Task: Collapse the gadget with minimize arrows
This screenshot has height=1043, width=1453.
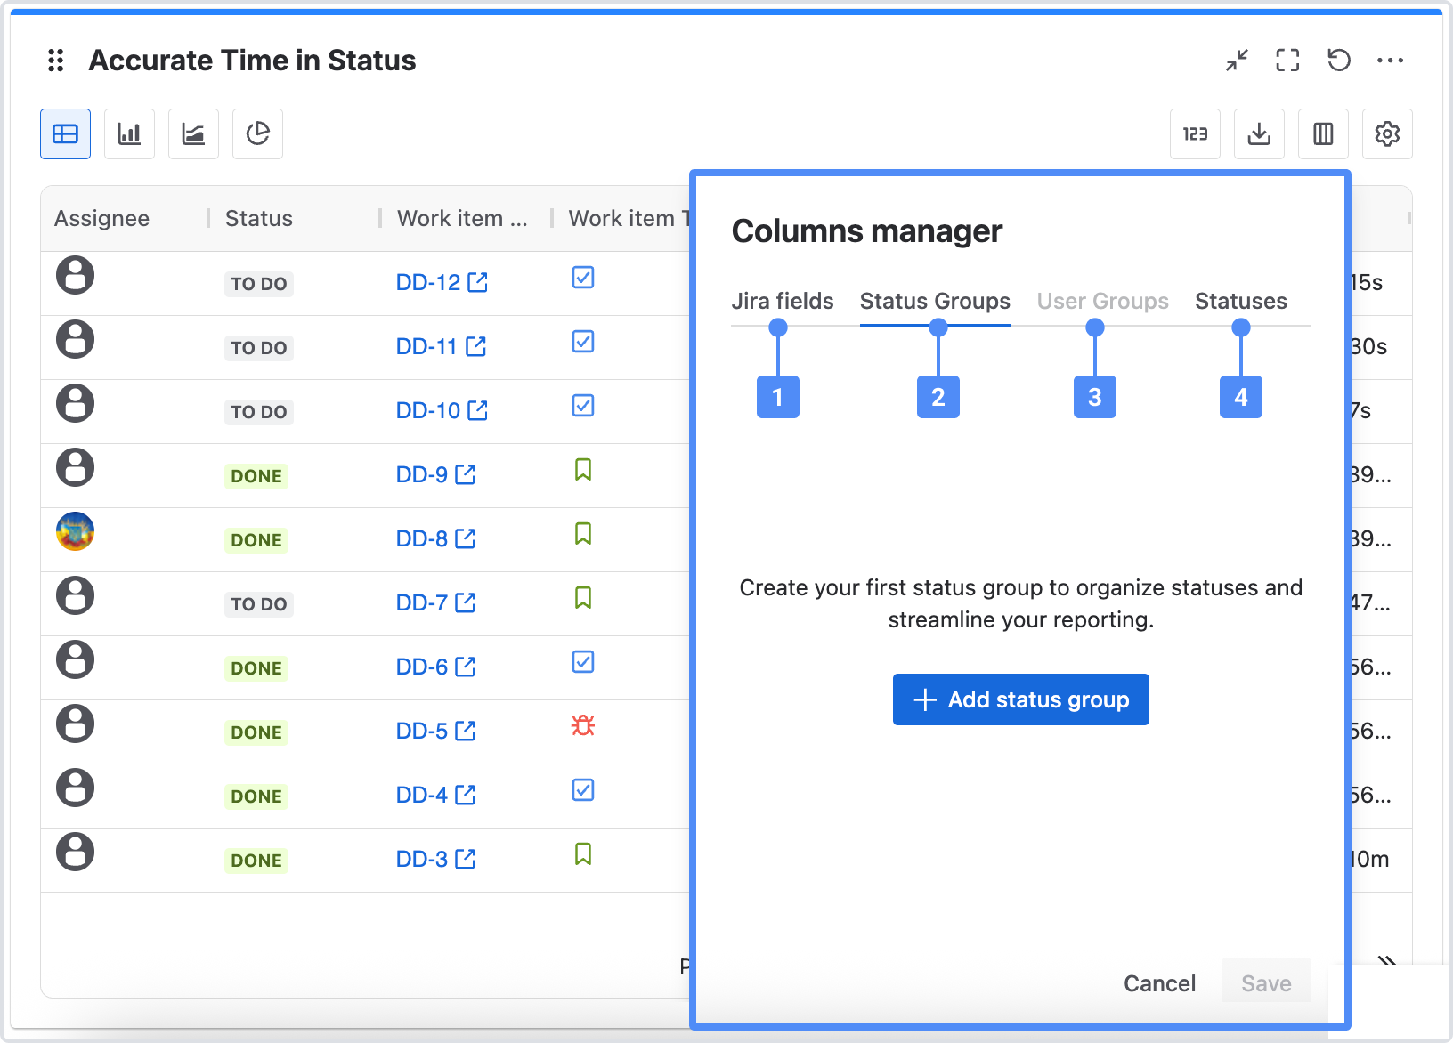Action: 1237,61
